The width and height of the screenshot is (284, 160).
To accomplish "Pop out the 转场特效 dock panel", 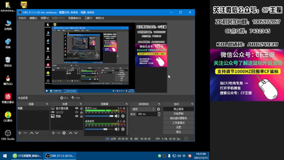I will pos(159,104).
